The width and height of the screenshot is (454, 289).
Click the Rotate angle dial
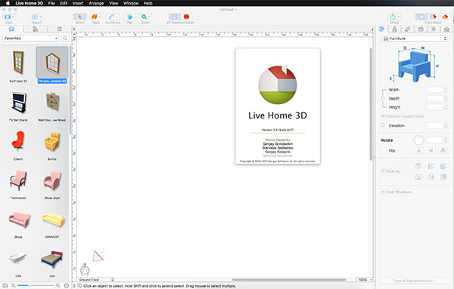(x=418, y=140)
